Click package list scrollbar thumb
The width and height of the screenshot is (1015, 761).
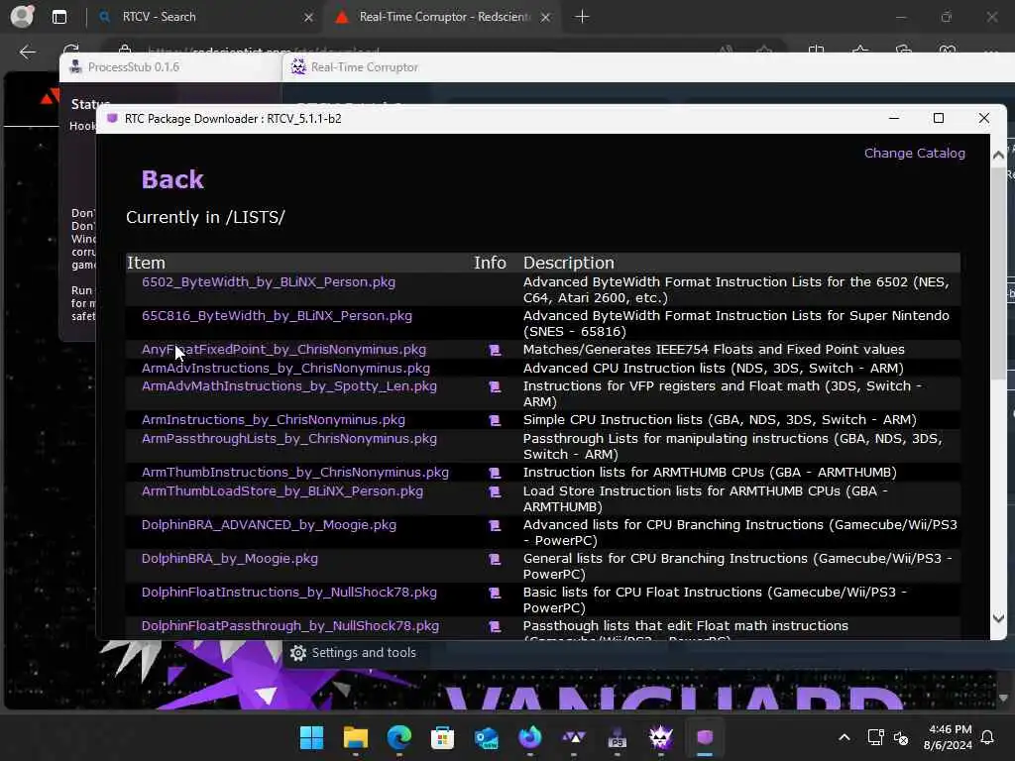pyautogui.click(x=998, y=272)
